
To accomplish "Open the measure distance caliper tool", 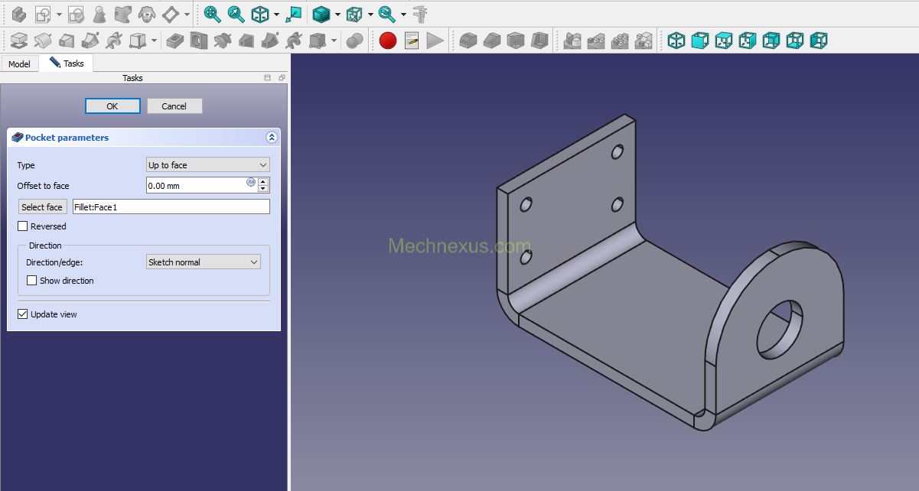I will 420,14.
